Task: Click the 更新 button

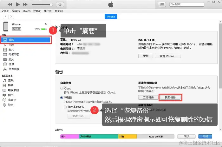Action: (146, 56)
